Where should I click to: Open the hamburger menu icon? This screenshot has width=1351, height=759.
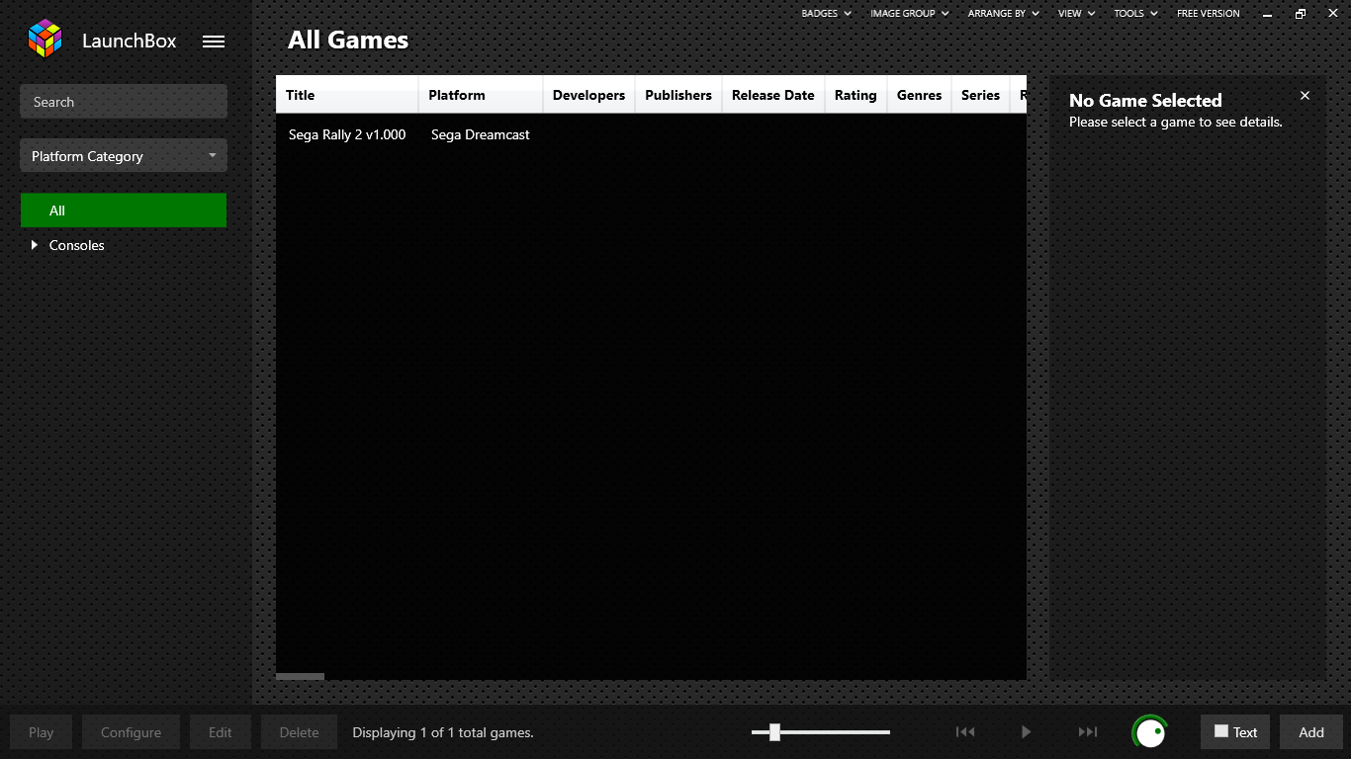point(214,42)
